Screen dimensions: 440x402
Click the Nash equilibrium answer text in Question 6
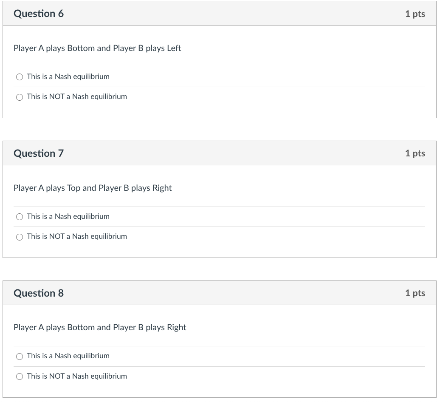click(68, 76)
